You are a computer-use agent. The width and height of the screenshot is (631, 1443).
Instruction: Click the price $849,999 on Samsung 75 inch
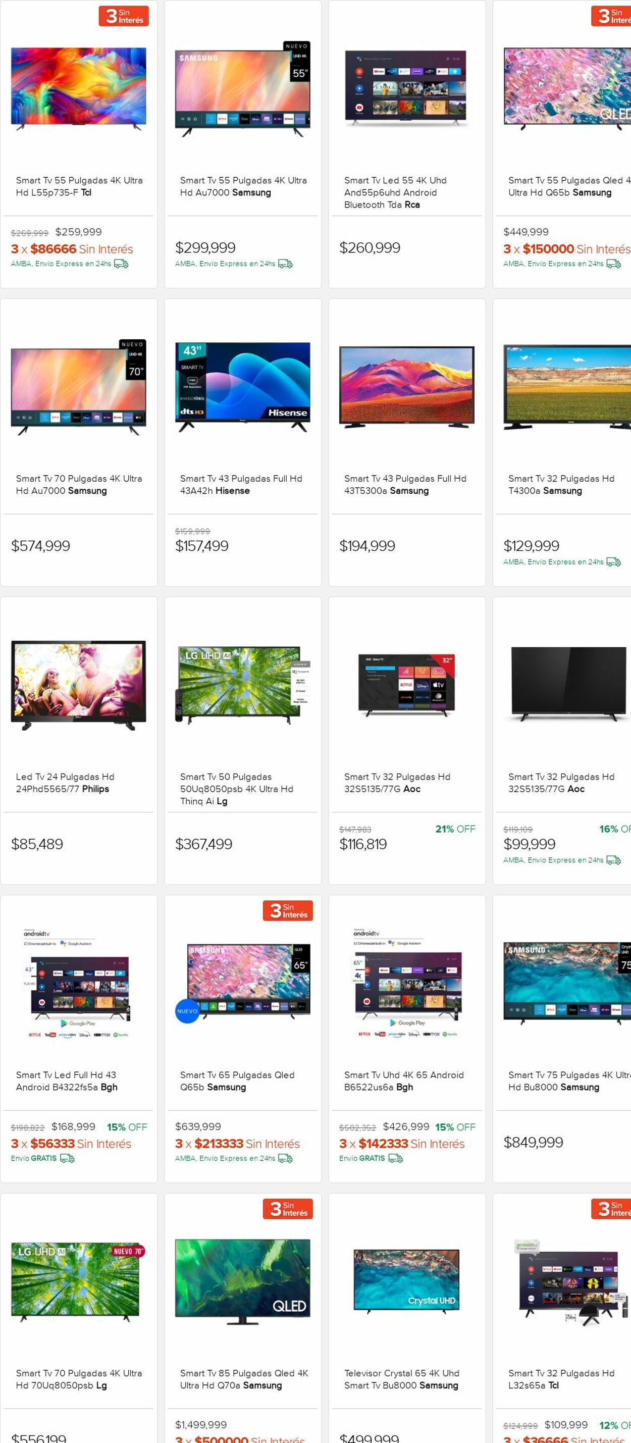pyautogui.click(x=533, y=1142)
